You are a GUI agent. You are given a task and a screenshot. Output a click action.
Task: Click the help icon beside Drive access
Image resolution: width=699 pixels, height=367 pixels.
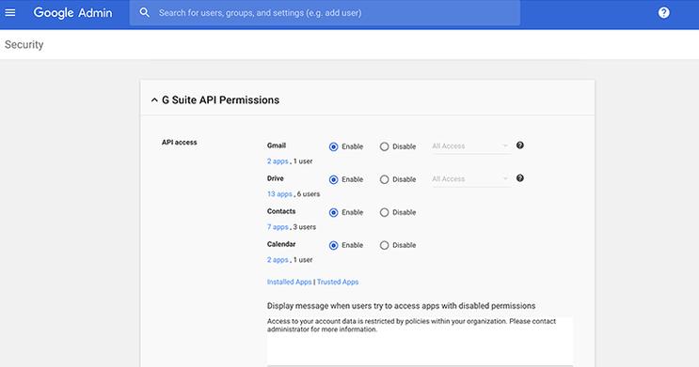(x=520, y=178)
